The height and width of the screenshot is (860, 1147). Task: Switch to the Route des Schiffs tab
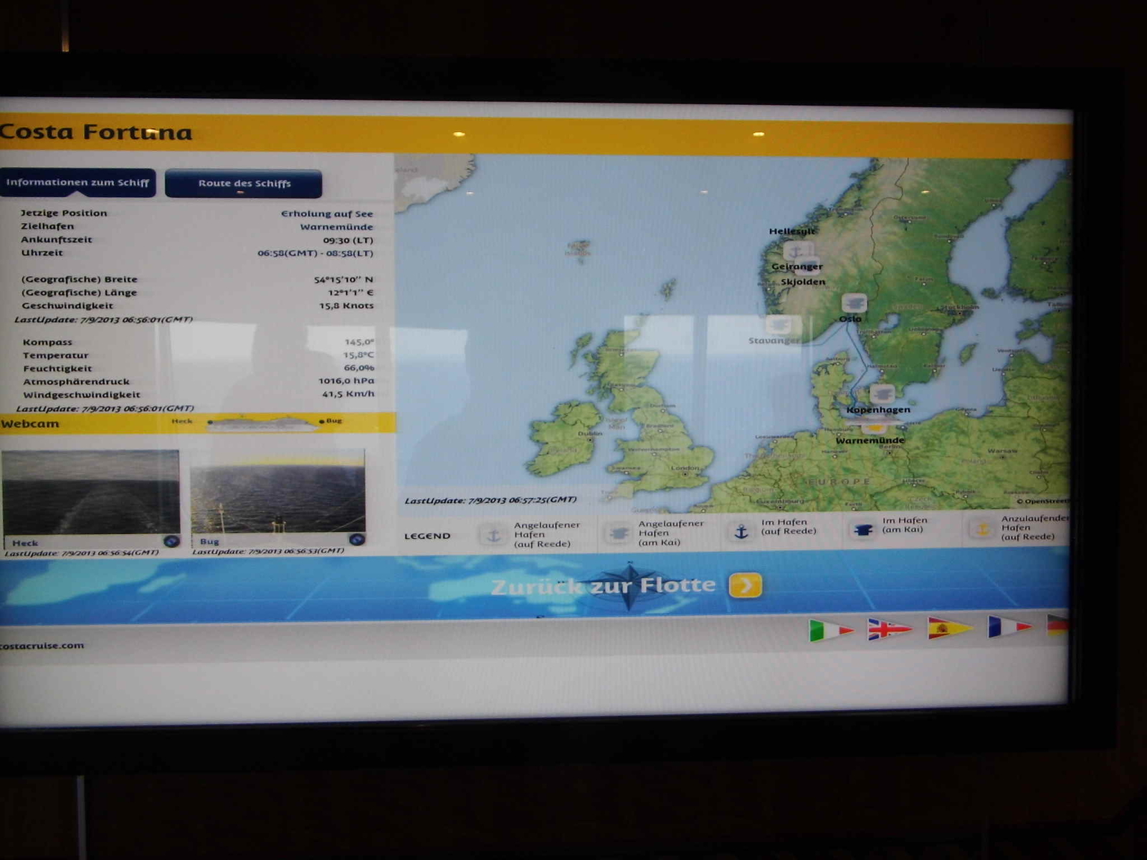coord(244,183)
